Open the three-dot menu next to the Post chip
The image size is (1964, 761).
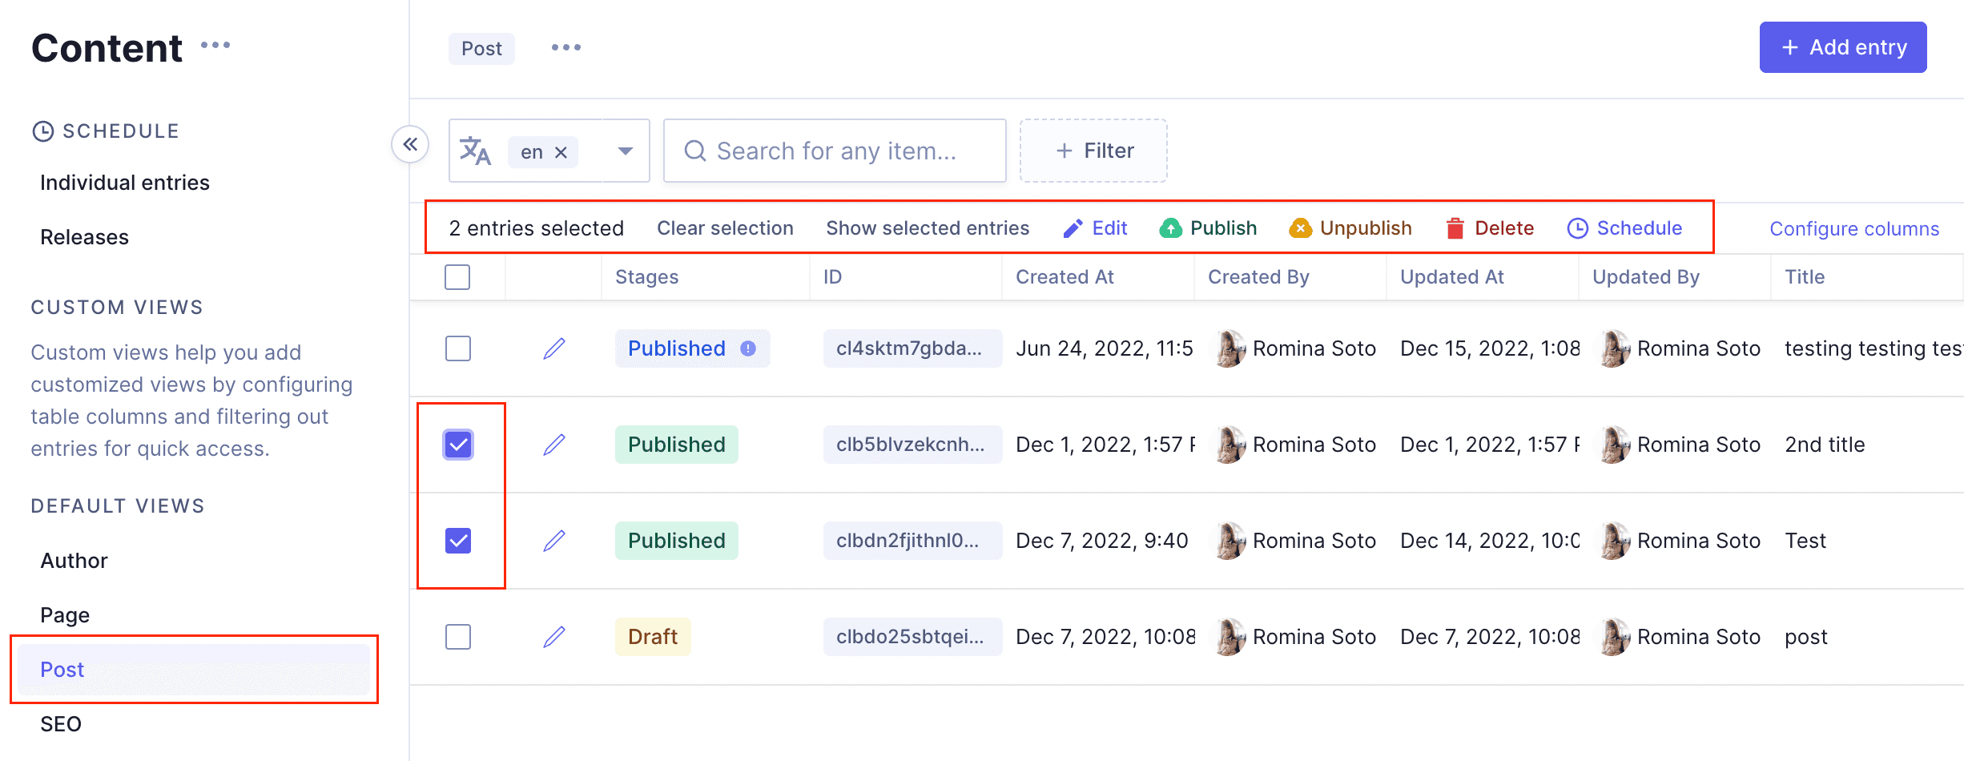[565, 47]
